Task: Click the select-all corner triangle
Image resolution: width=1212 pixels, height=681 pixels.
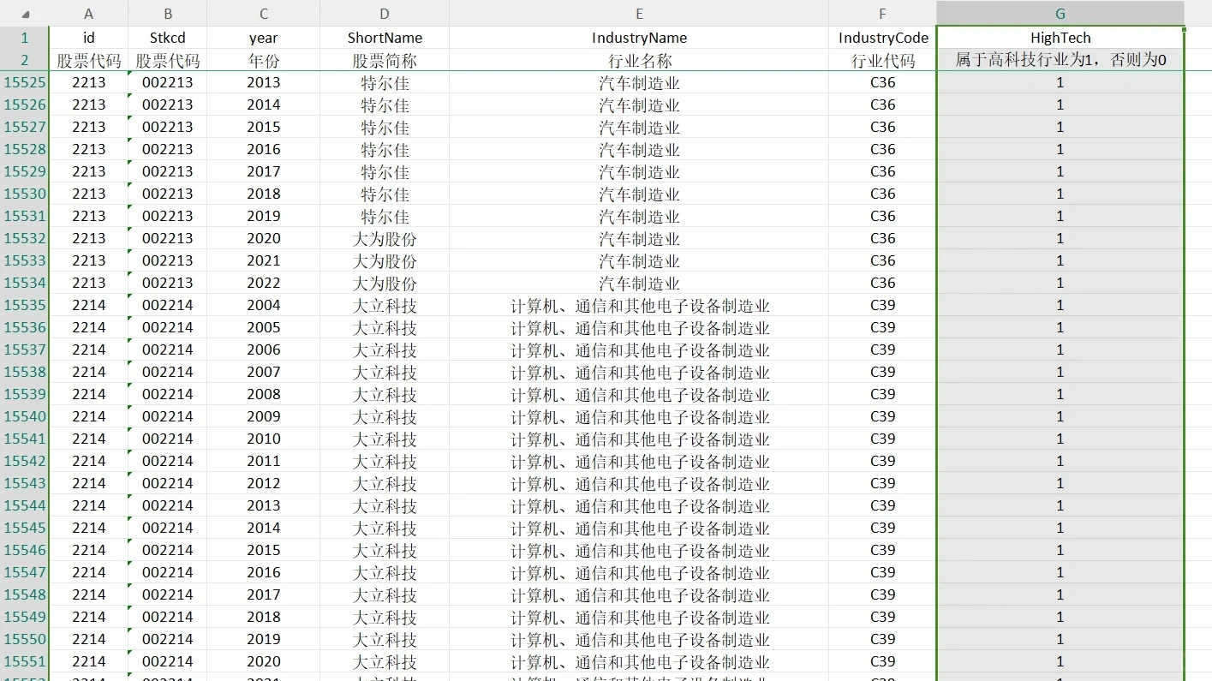Action: (25, 14)
